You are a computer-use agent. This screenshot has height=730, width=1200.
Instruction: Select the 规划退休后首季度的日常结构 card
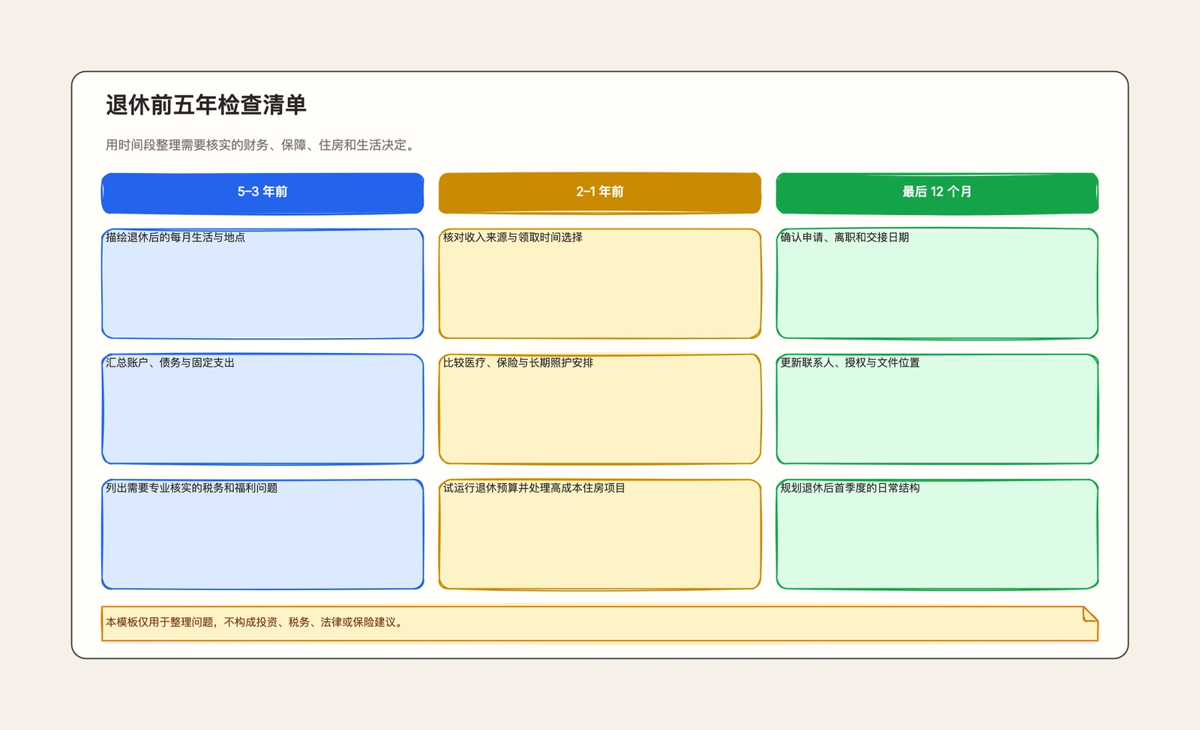tap(937, 534)
